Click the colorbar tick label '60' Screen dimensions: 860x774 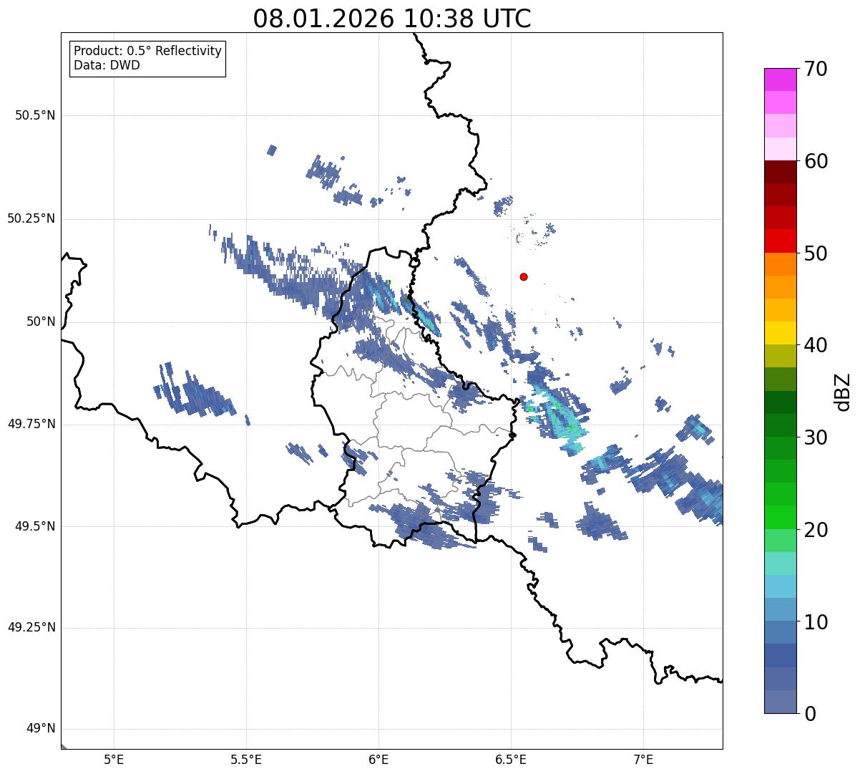[816, 161]
